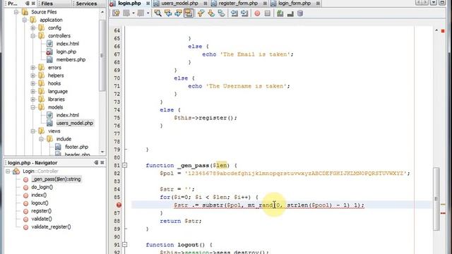Minimize the Projects panel

(x=28, y=4)
